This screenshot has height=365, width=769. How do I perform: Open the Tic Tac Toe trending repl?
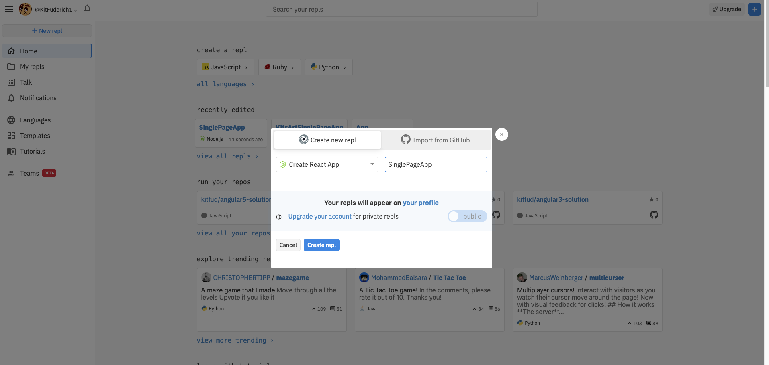[450, 278]
